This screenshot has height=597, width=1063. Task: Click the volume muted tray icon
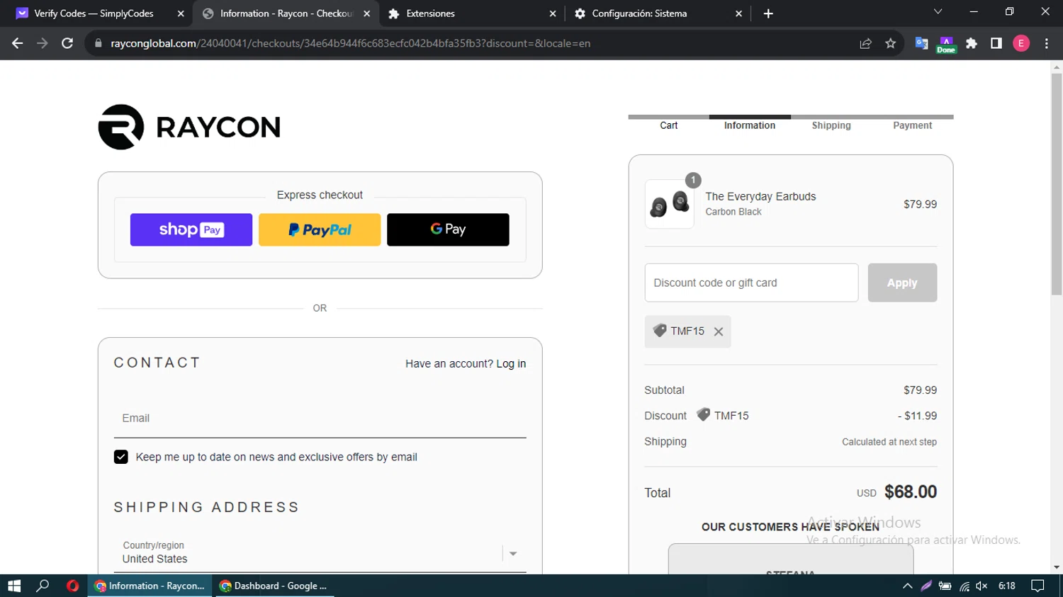click(982, 586)
